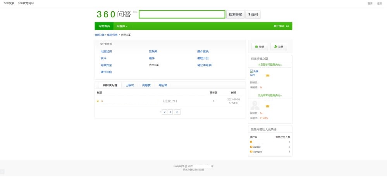Switch to the 零回答 tab
This screenshot has height=177, width=387.
pyautogui.click(x=163, y=85)
